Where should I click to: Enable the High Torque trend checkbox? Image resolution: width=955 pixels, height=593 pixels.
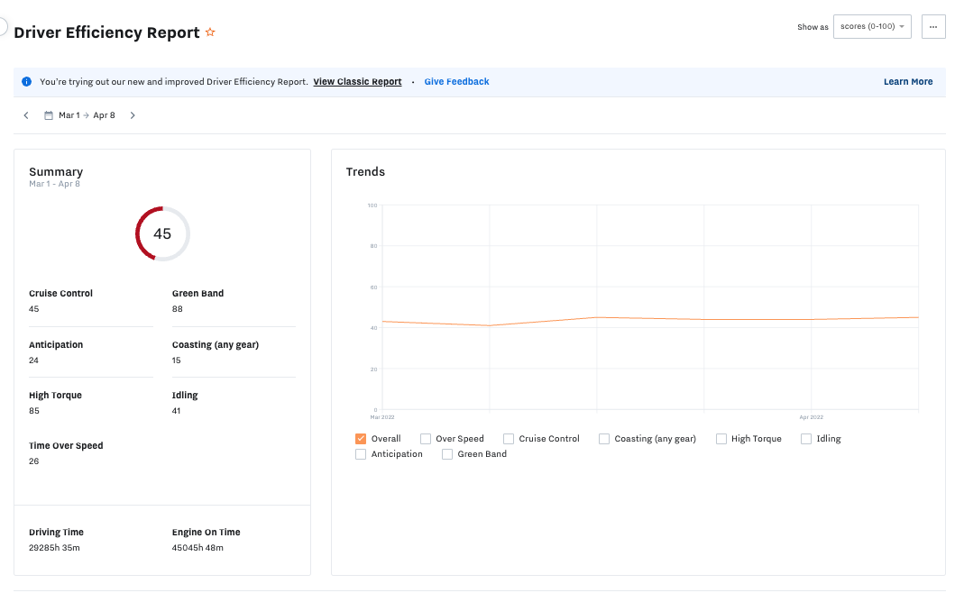[721, 438]
